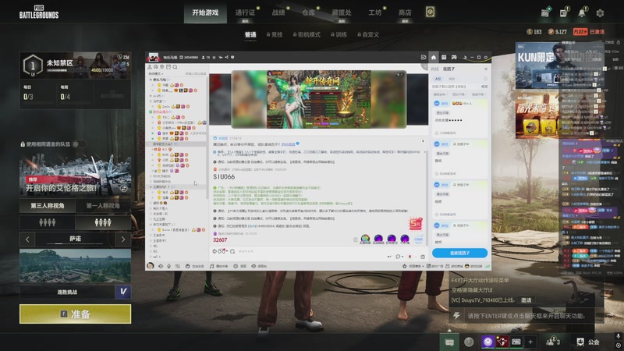624x351 pixels.
Task: Collapse the 快乐马格 channel tree node
Action: (x=151, y=80)
